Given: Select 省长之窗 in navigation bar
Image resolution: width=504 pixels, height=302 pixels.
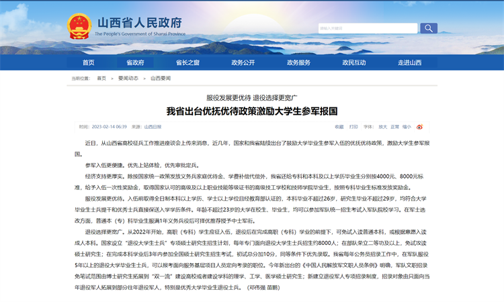Looking at the screenshot, I should [187, 62].
